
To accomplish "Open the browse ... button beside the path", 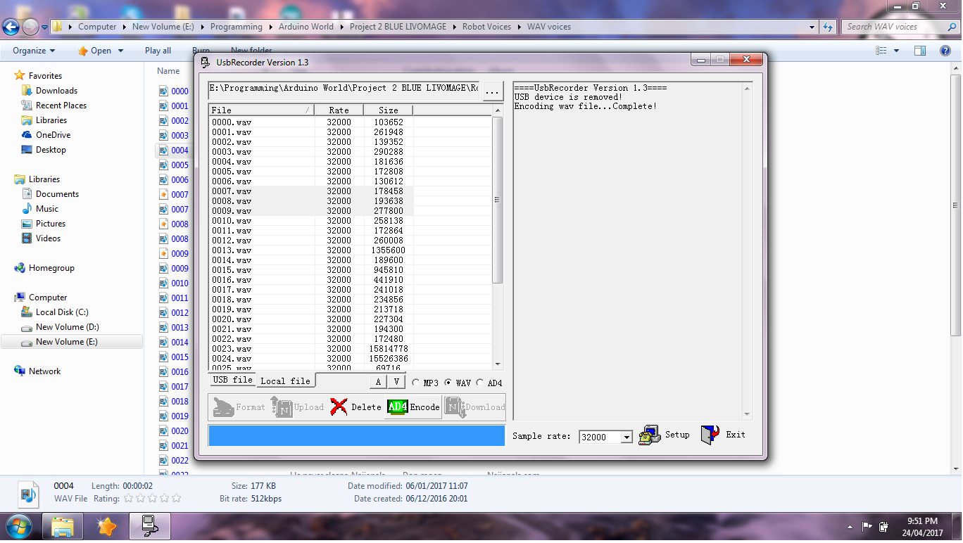I will click(492, 90).
